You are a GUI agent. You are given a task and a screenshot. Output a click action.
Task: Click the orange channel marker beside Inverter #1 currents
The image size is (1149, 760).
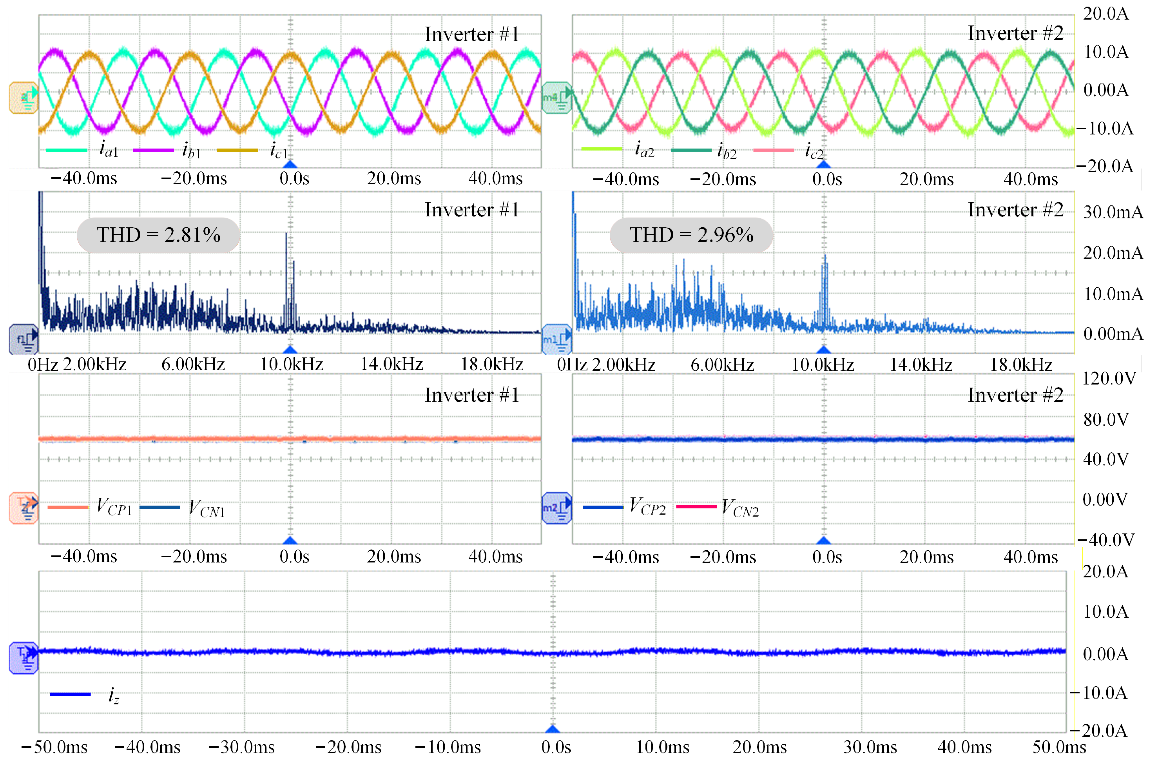click(24, 98)
